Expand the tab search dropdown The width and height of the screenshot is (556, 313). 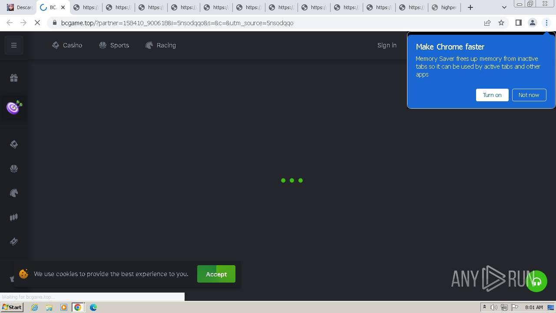point(504,7)
